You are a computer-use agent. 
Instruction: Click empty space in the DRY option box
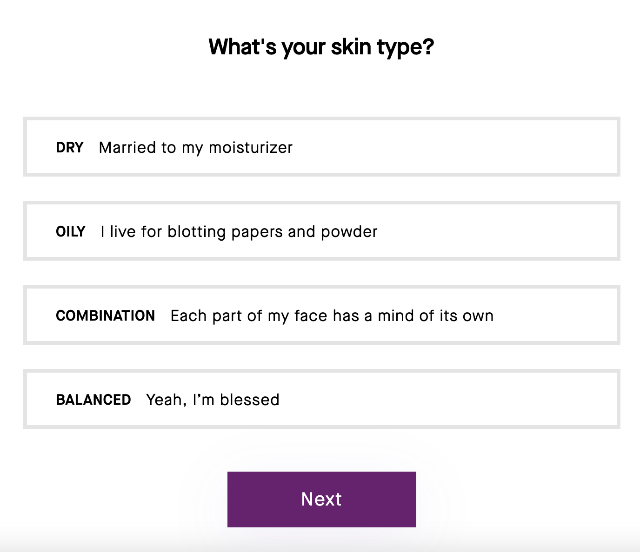click(x=465, y=148)
